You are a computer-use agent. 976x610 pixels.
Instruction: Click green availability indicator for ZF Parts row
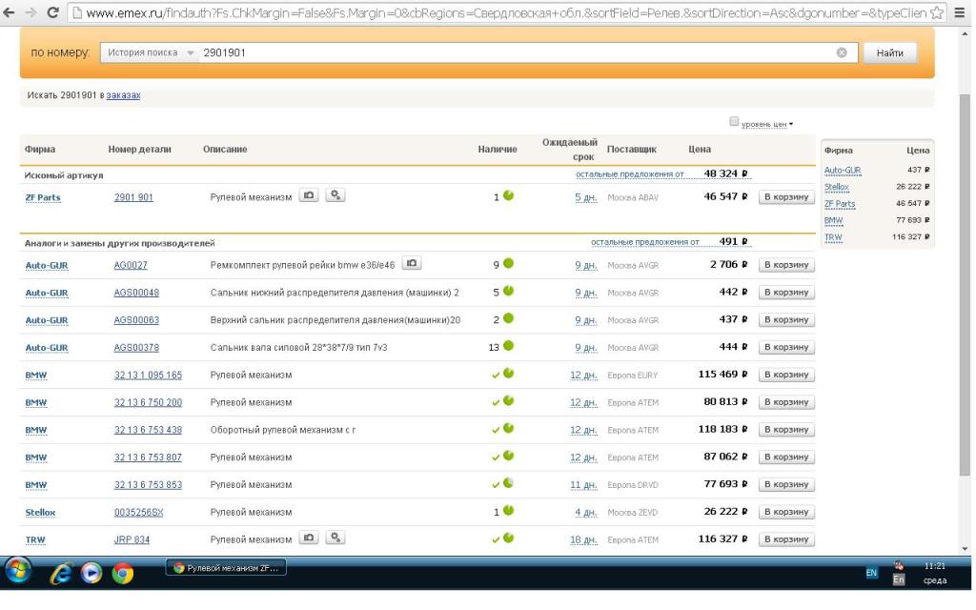click(509, 196)
